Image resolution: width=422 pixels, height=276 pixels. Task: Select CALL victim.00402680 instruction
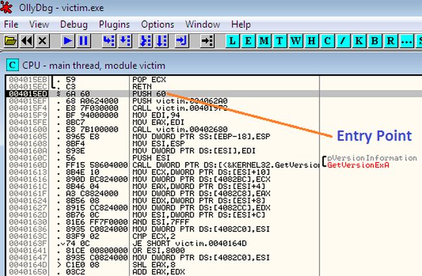click(x=180, y=130)
